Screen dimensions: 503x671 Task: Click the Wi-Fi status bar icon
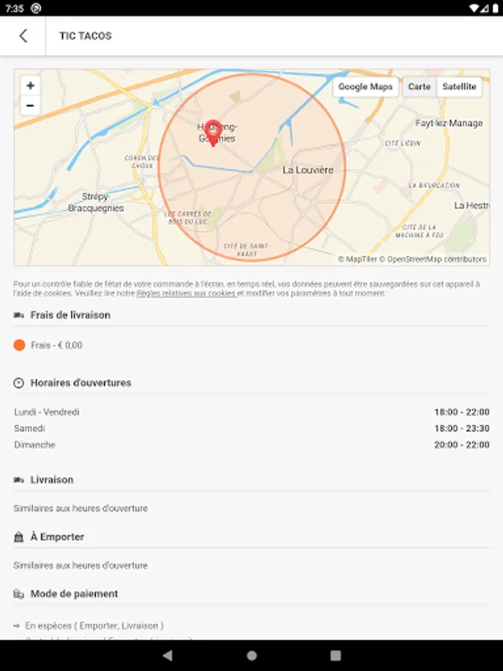pos(474,8)
